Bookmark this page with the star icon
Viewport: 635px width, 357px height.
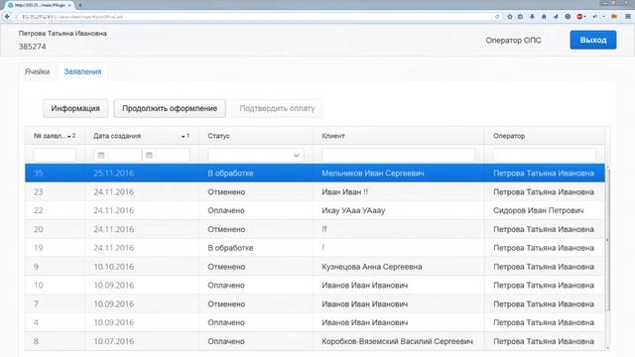(x=509, y=17)
